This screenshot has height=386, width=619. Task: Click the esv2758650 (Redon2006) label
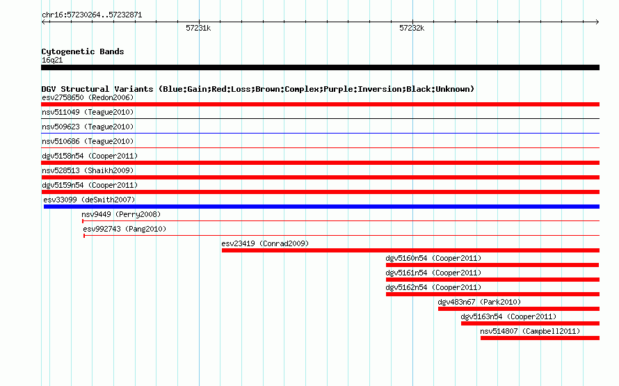tap(88, 97)
